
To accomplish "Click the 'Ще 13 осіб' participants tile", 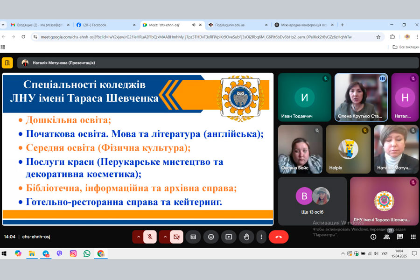I will (x=312, y=201).
